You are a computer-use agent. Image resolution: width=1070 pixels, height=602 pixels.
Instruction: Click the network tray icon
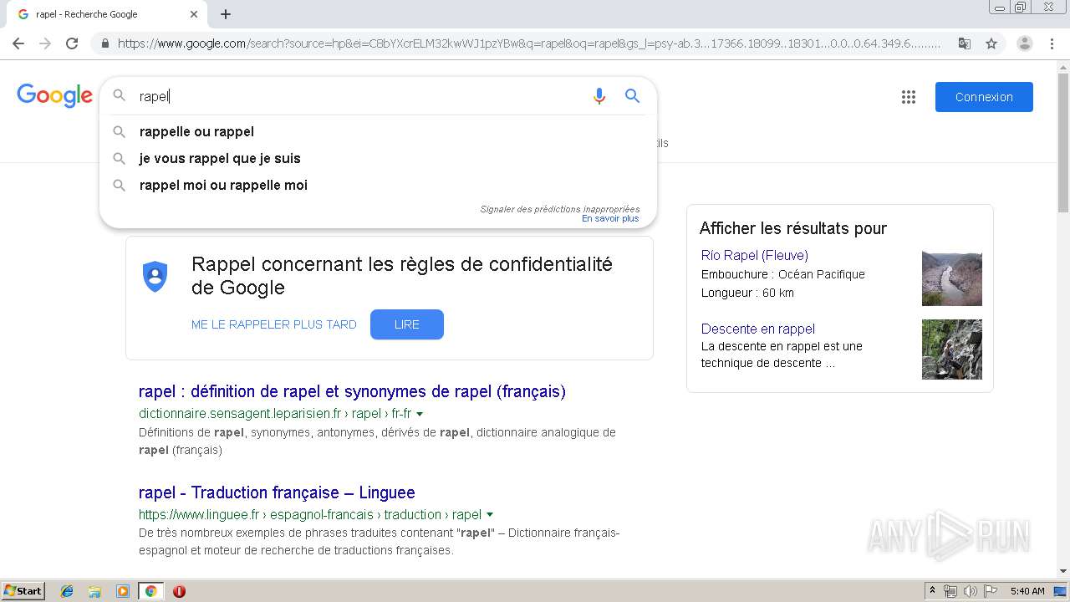coord(950,591)
